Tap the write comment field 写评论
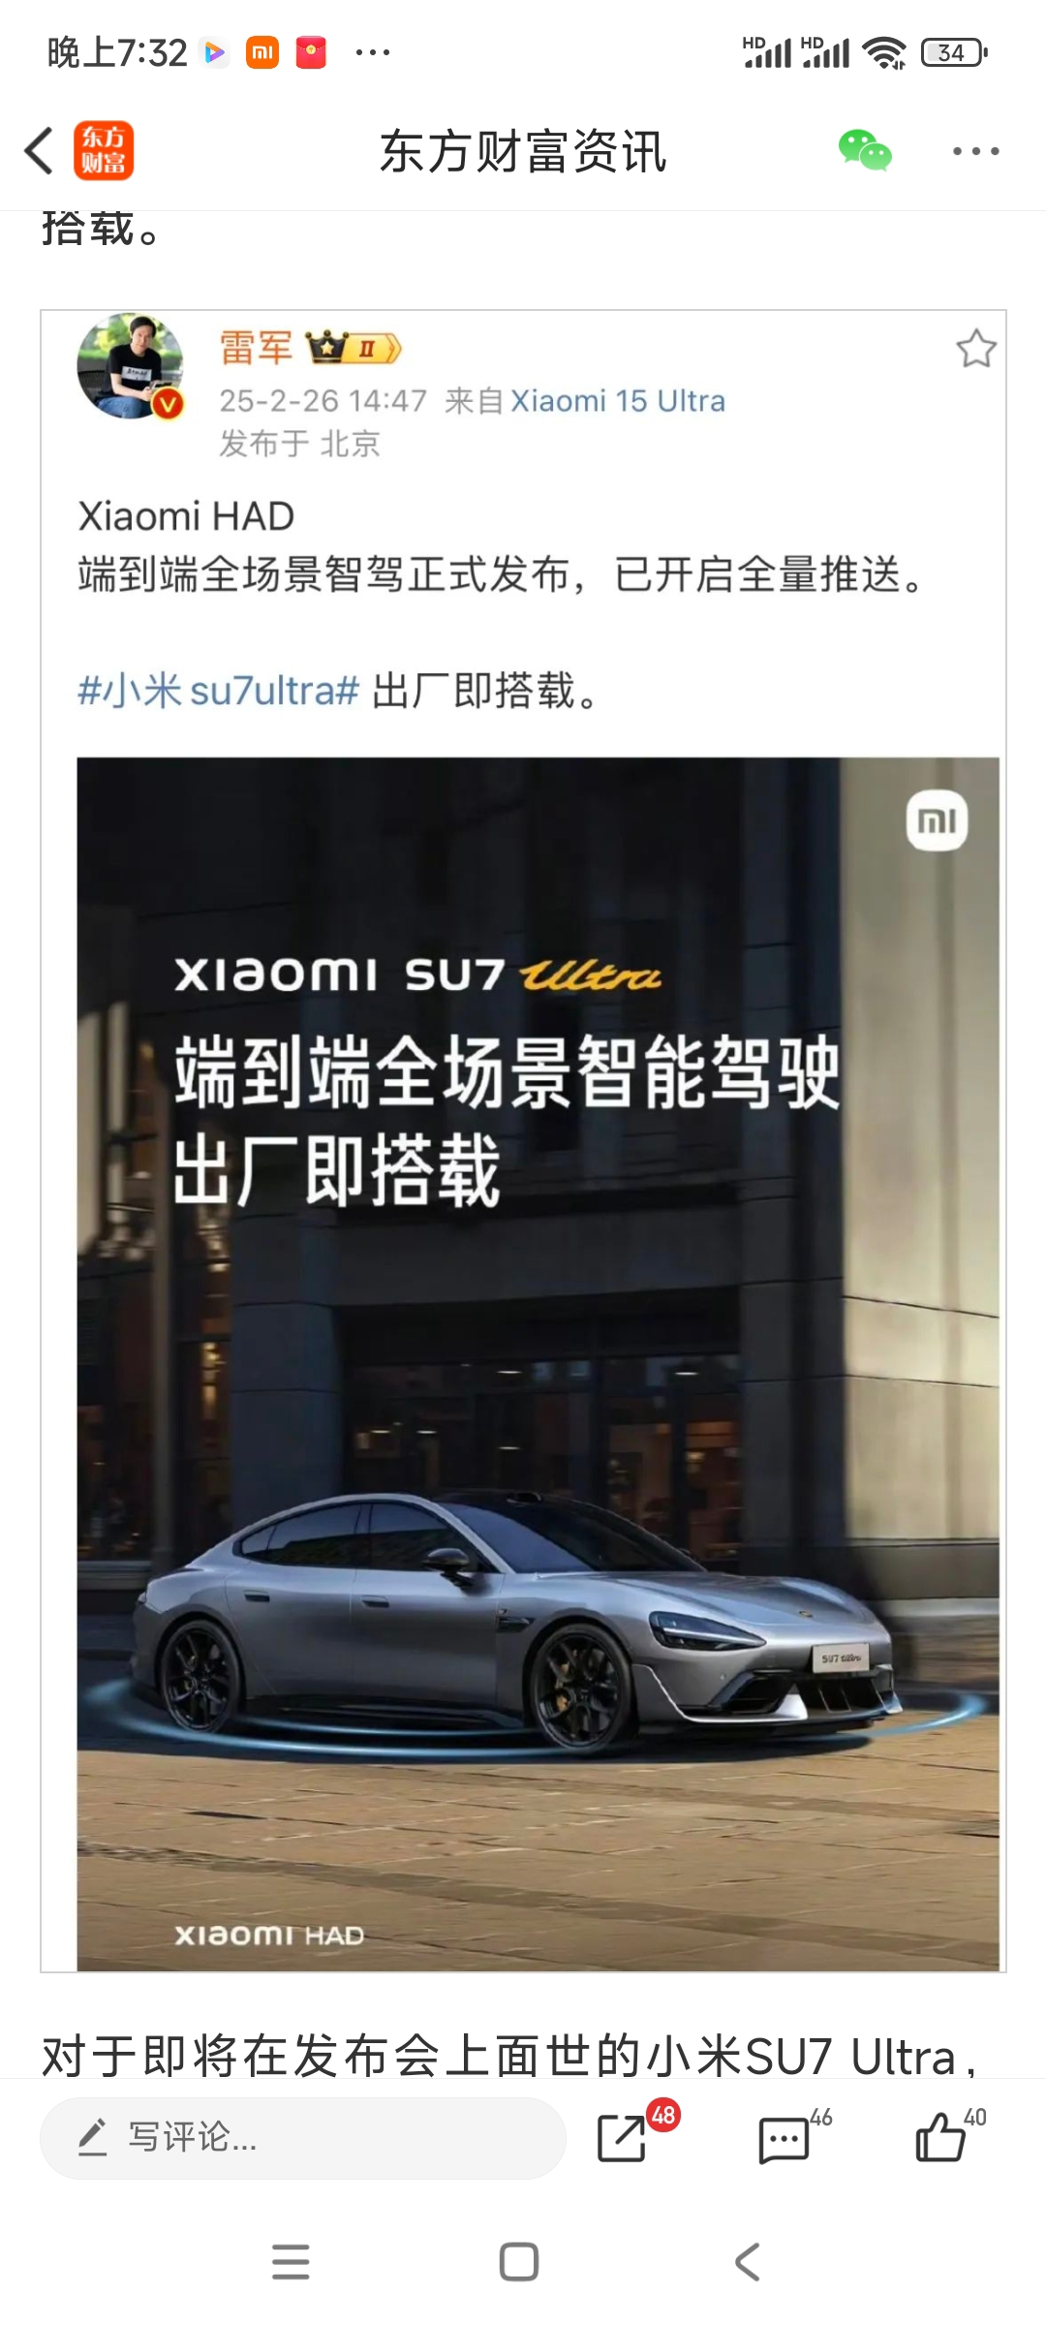This screenshot has width=1046, height=2325. tap(302, 2136)
